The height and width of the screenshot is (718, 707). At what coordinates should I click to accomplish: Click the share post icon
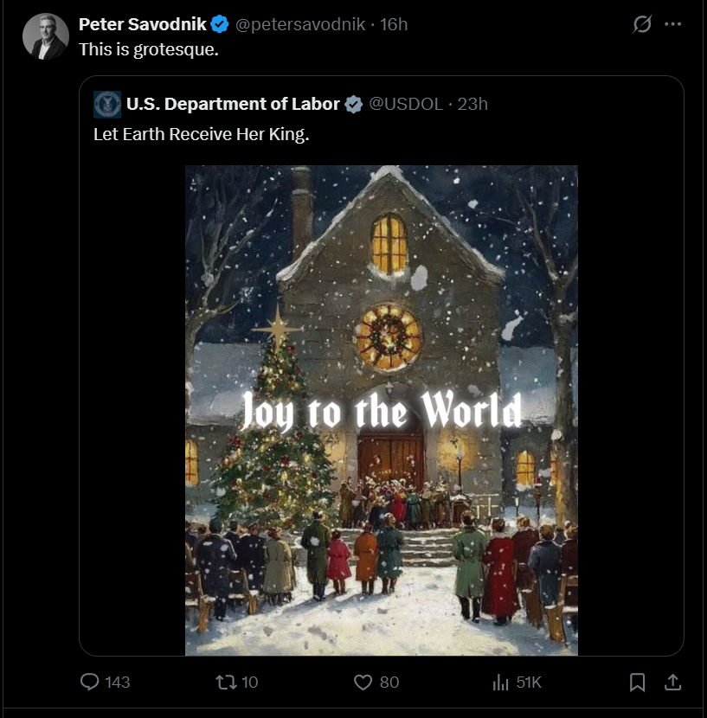pyautogui.click(x=672, y=683)
